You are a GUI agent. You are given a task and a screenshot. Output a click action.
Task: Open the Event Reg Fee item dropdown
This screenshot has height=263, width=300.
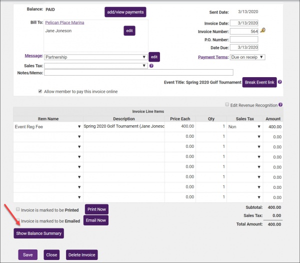tap(47, 127)
